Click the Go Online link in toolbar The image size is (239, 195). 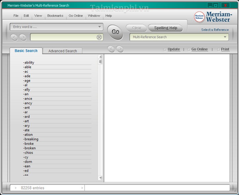(x=199, y=49)
